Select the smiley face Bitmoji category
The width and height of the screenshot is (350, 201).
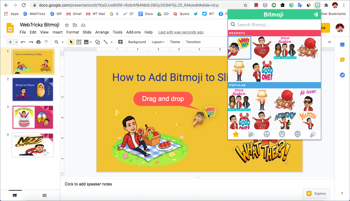tap(282, 134)
